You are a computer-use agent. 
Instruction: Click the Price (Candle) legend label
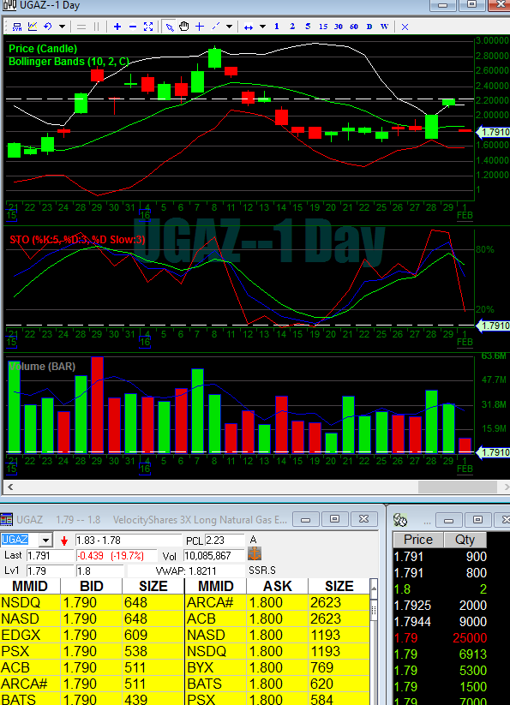pyautogui.click(x=43, y=49)
